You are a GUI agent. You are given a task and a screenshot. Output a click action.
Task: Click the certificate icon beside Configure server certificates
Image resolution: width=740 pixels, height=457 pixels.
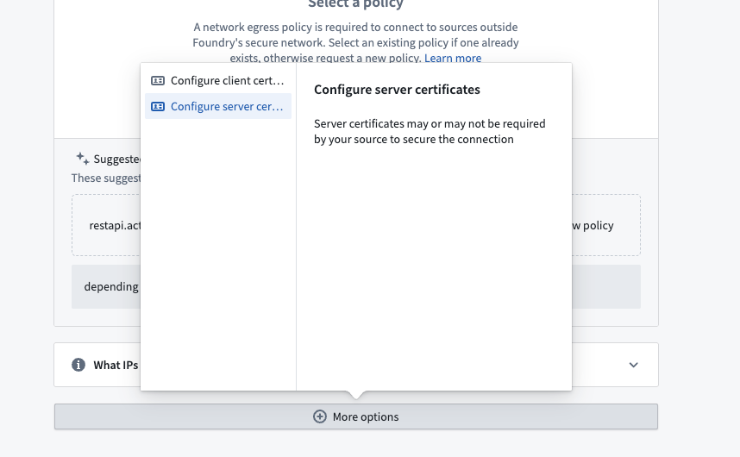pyautogui.click(x=158, y=107)
